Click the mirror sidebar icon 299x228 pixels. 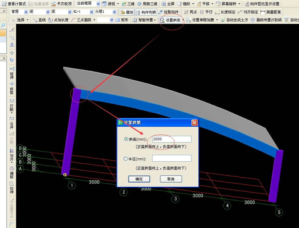click(x=12, y=45)
